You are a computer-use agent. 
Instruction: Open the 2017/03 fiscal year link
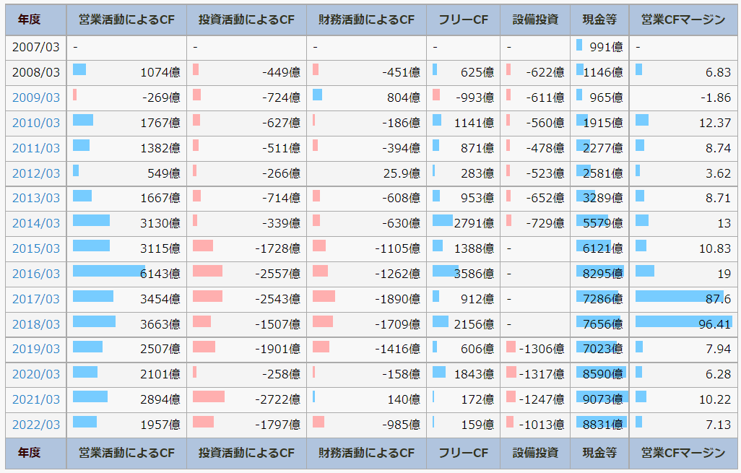coord(36,299)
